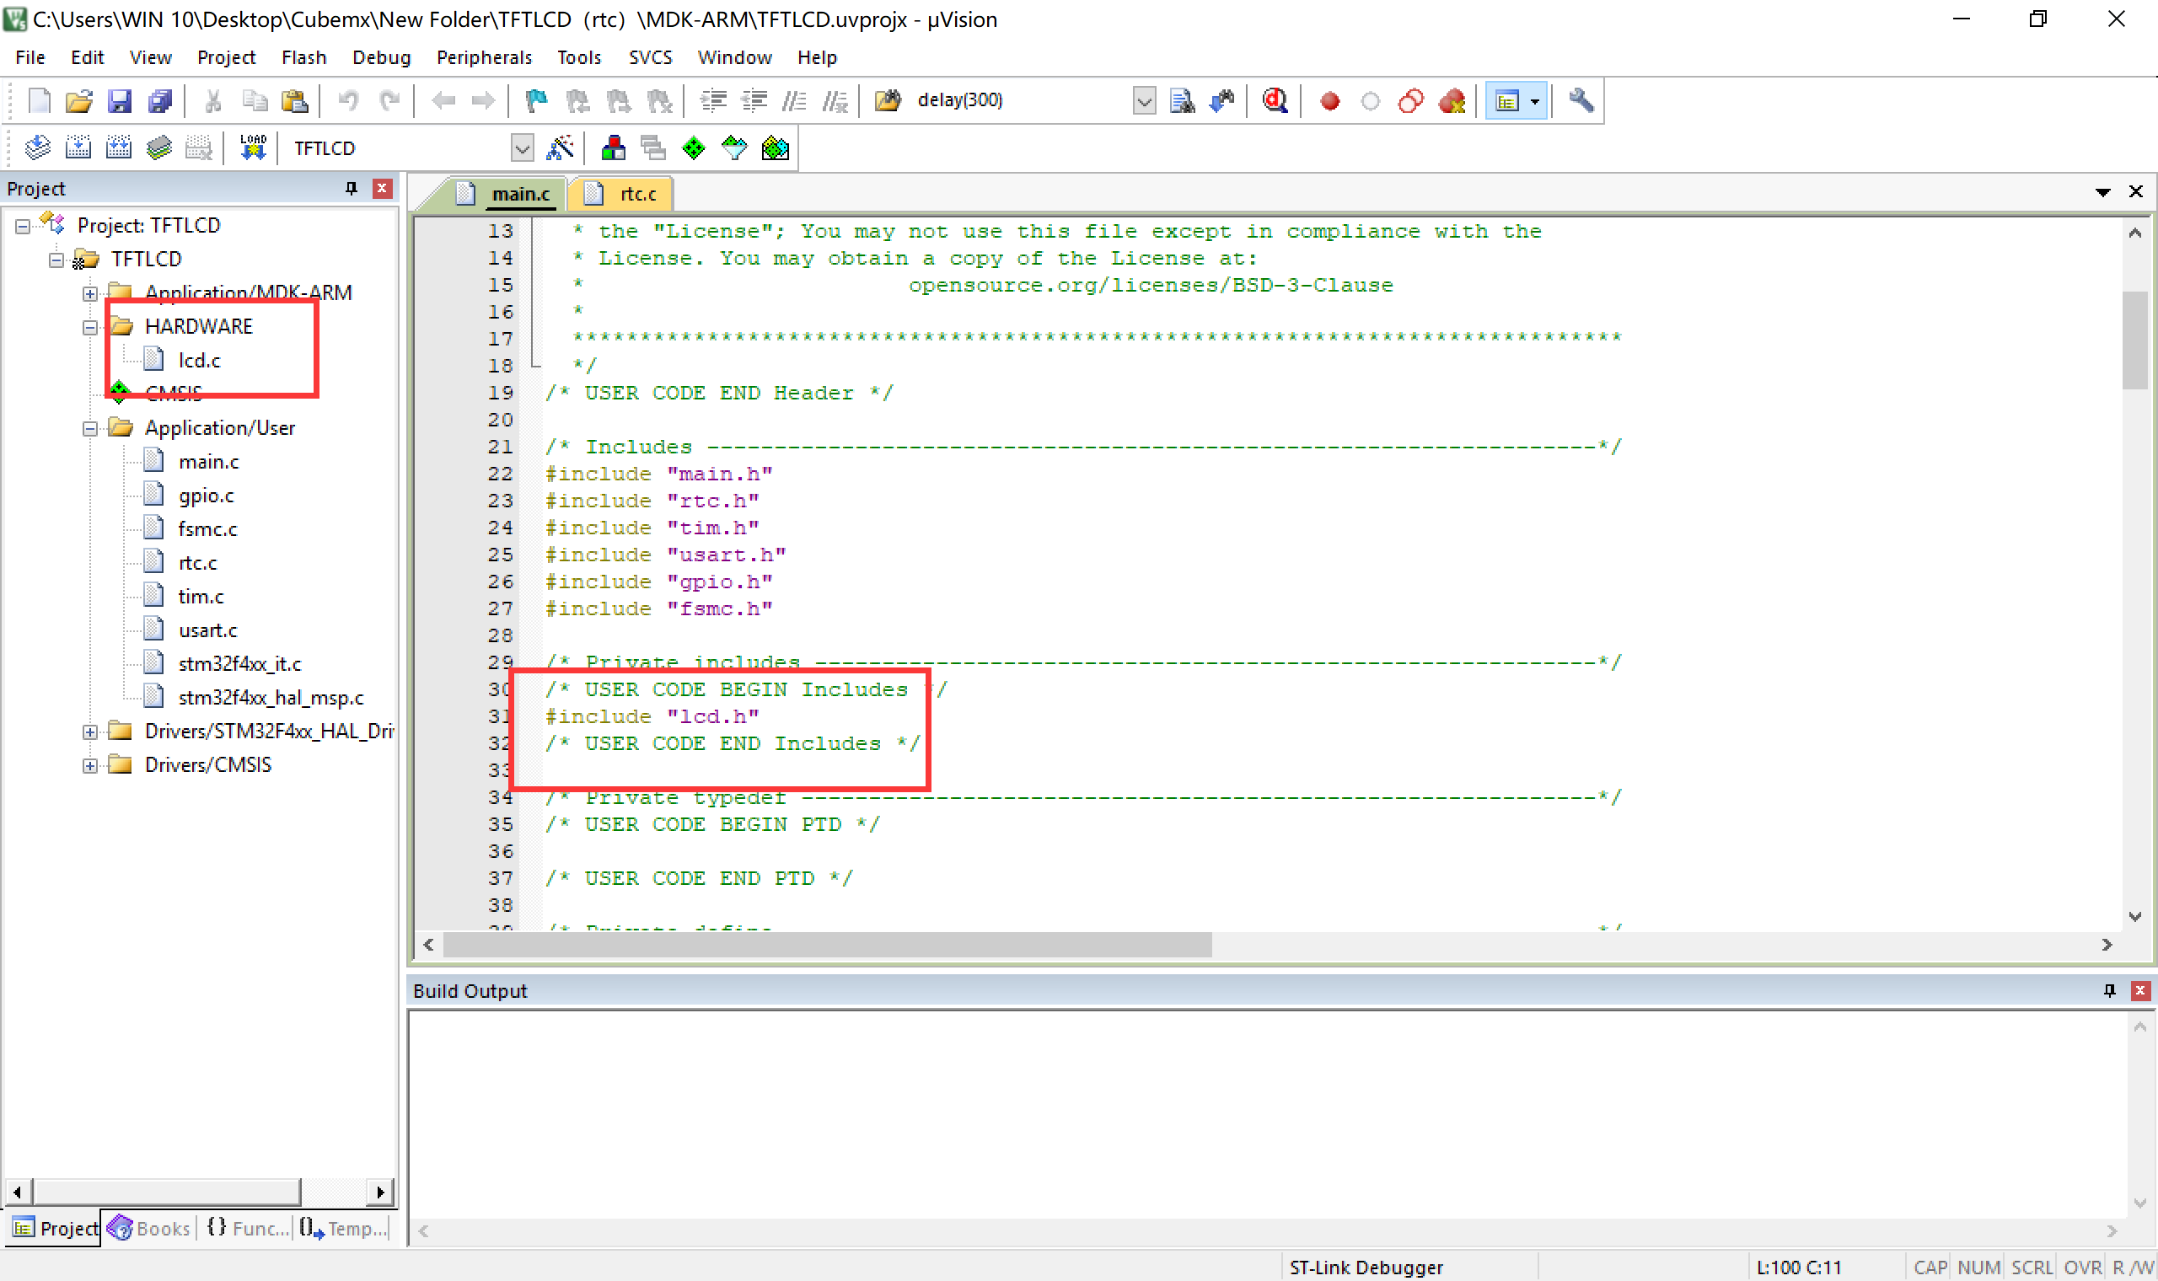Image resolution: width=2158 pixels, height=1281 pixels.
Task: Open Options for Target wand icon
Action: [561, 147]
